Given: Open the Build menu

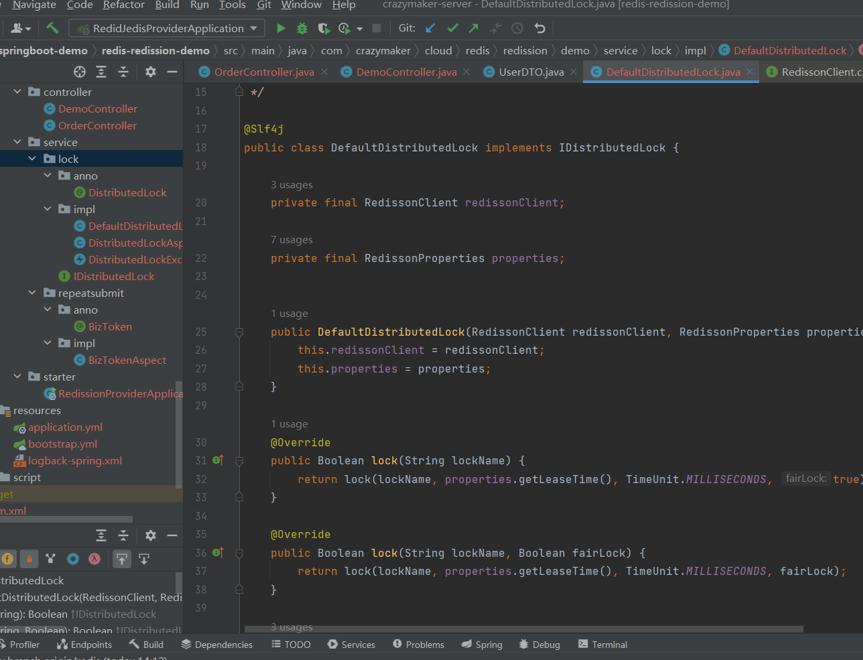Looking at the screenshot, I should (167, 5).
